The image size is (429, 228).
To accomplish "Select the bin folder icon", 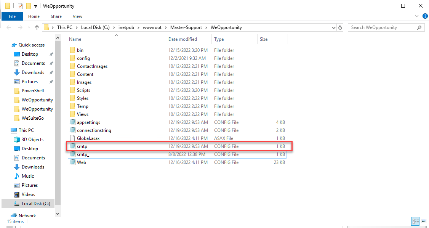I will coord(72,50).
